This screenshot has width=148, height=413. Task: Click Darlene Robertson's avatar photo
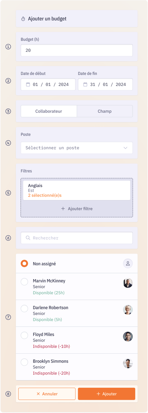click(x=128, y=310)
